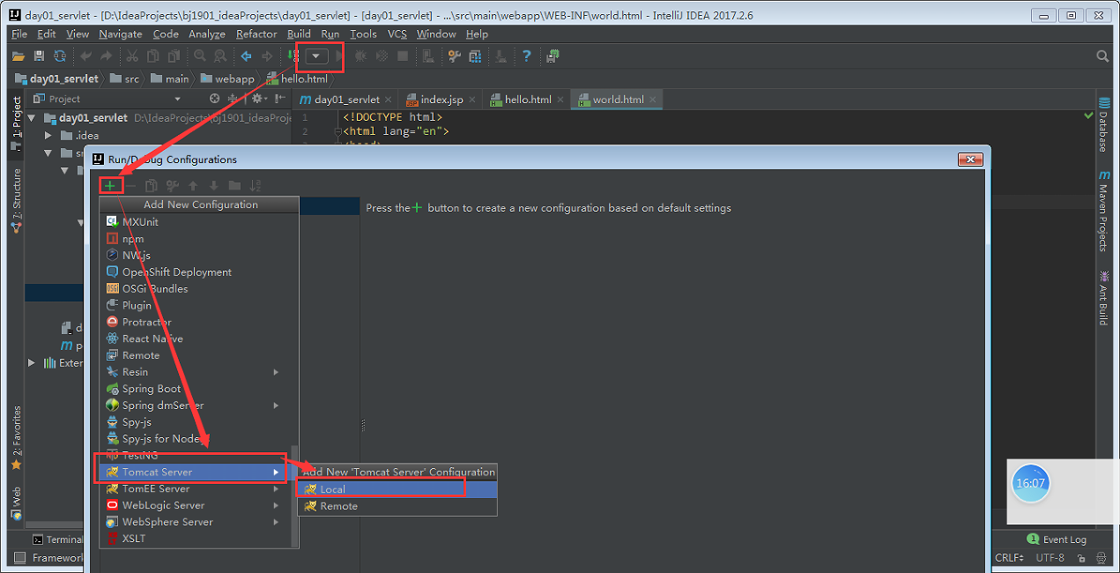The height and width of the screenshot is (573, 1120).
Task: Open Maven Projects side panel
Action: (x=1102, y=212)
